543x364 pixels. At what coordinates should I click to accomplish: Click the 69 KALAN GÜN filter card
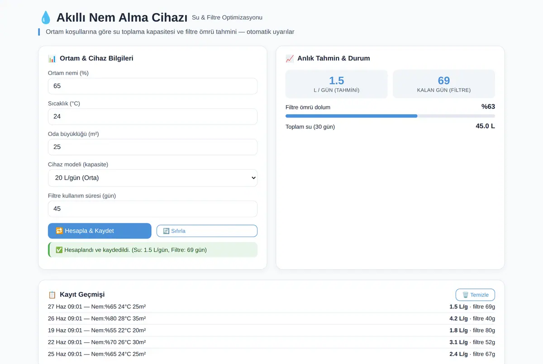pos(444,84)
